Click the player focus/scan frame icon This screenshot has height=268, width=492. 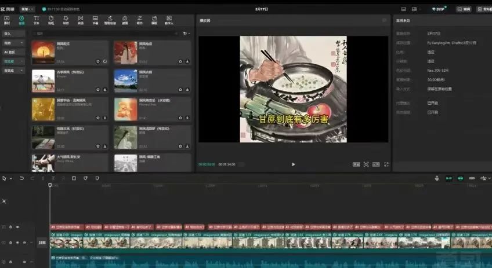(x=366, y=164)
